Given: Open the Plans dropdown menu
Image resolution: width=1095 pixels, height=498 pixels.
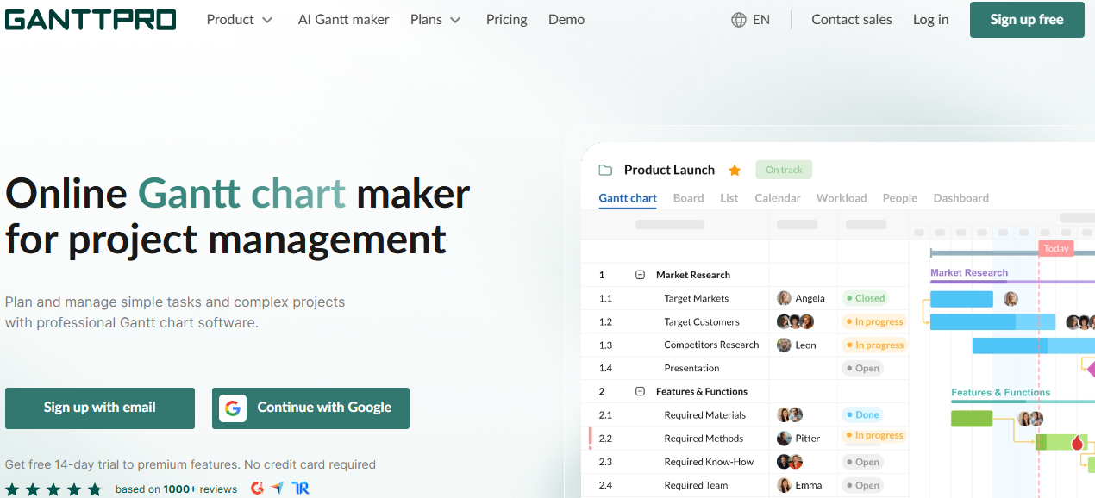Looking at the screenshot, I should click(435, 19).
